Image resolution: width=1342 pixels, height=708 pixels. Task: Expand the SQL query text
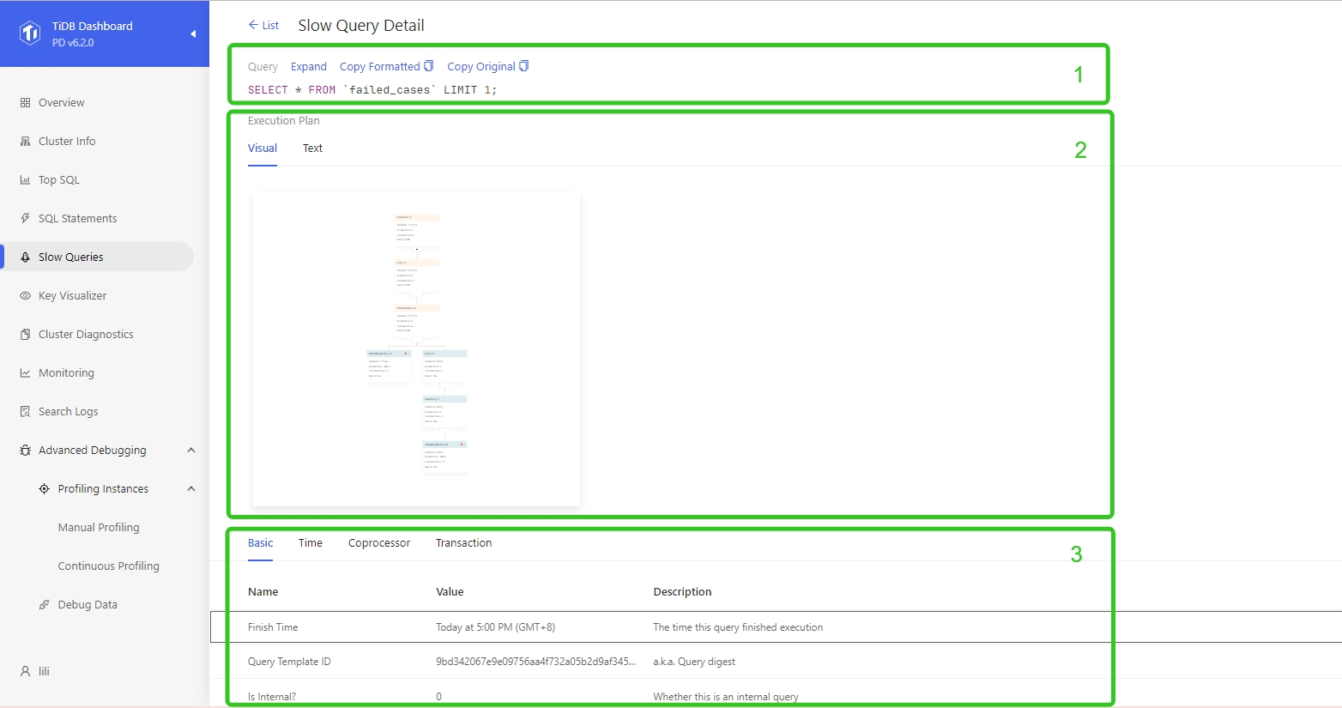308,67
